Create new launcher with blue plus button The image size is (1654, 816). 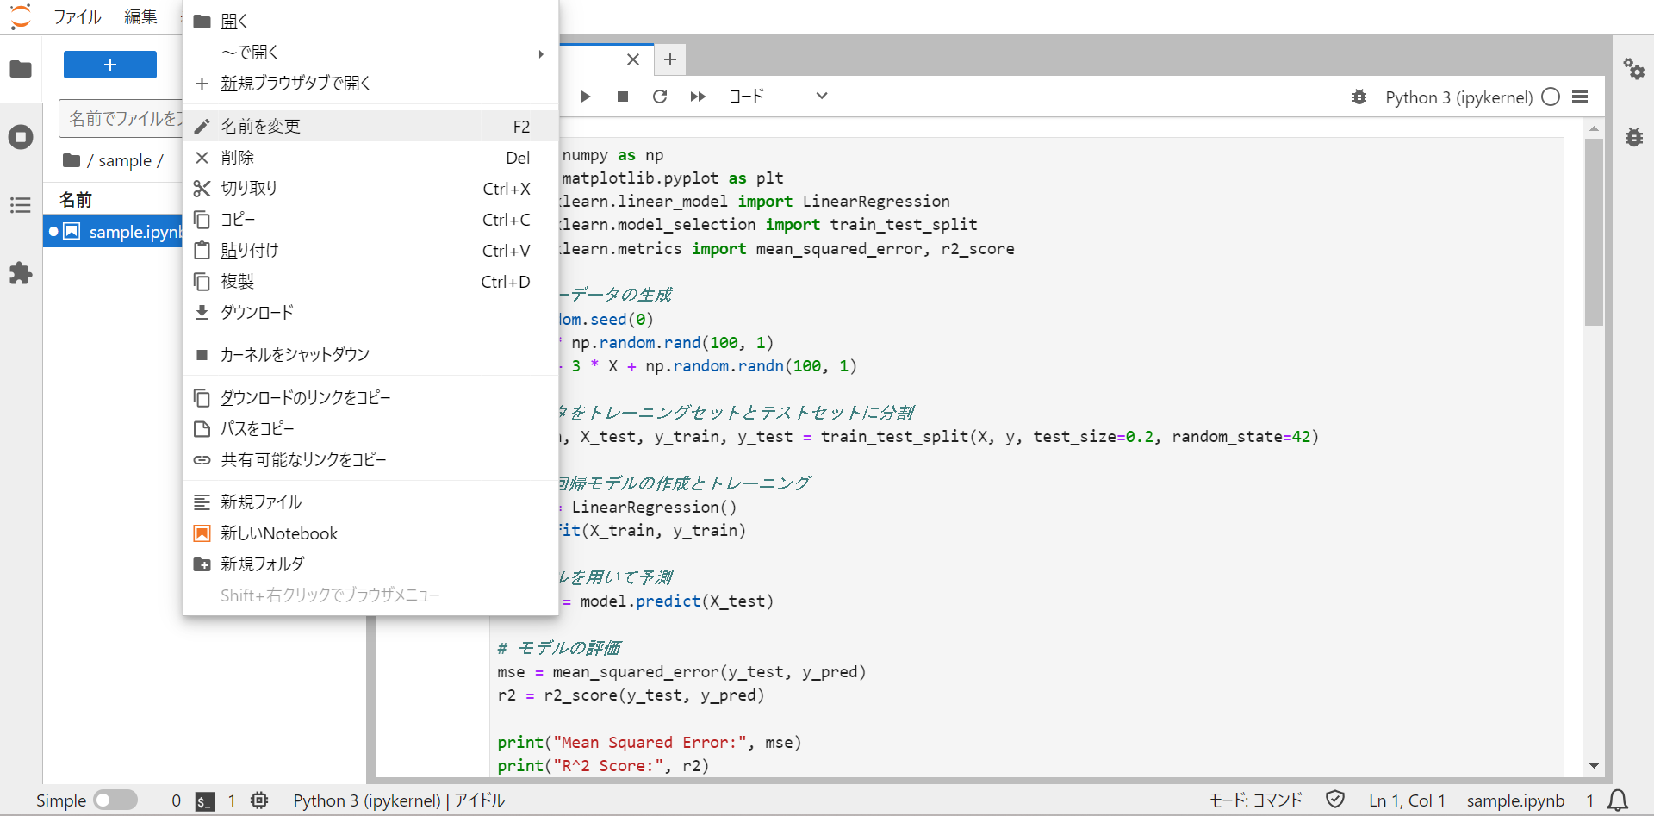pyautogui.click(x=109, y=65)
